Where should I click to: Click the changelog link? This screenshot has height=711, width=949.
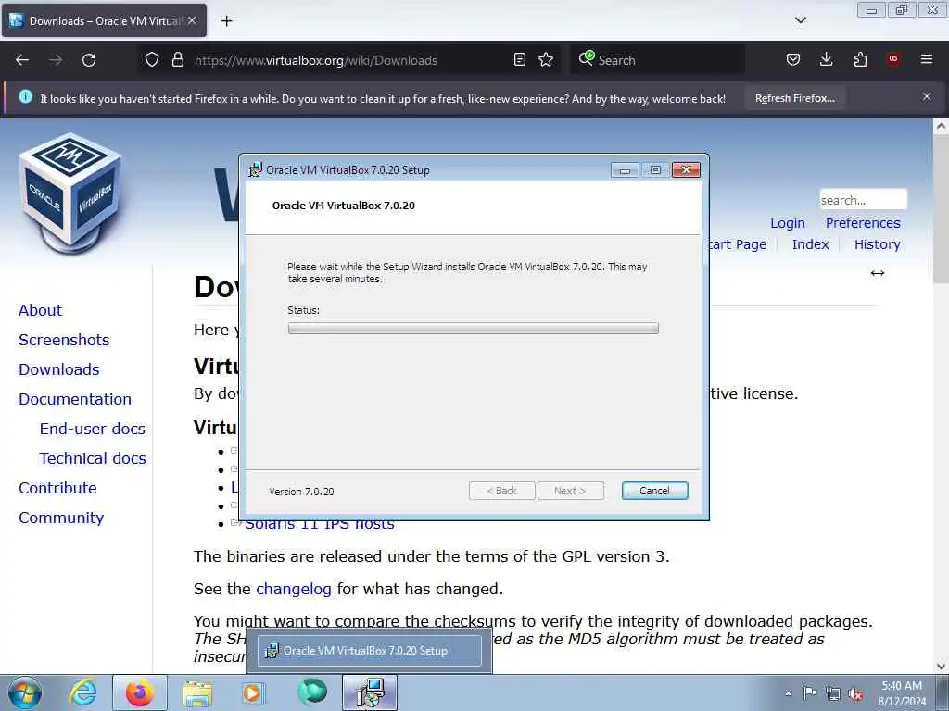293,589
